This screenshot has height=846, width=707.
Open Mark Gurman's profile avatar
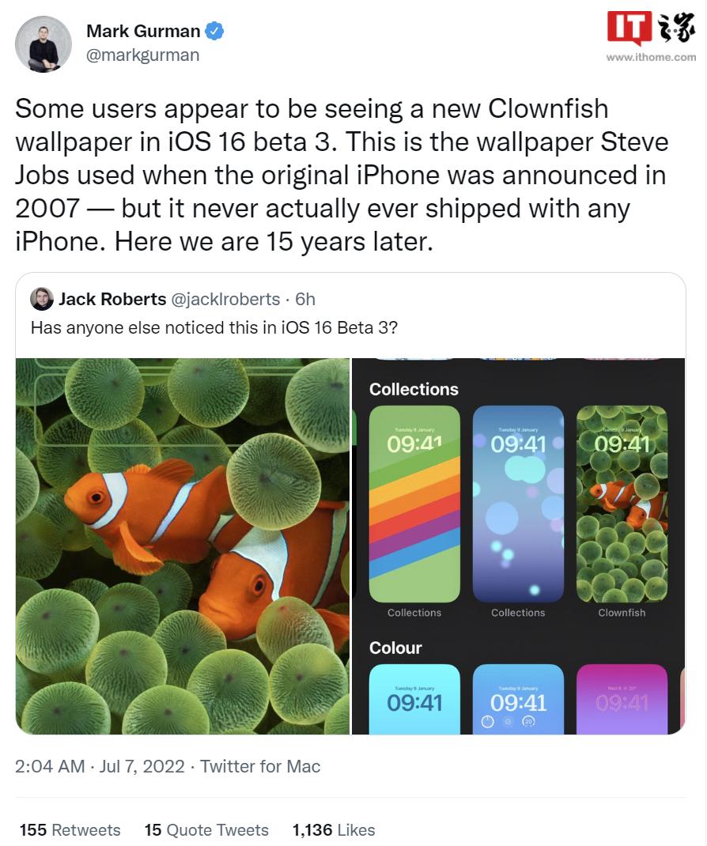coord(43,44)
